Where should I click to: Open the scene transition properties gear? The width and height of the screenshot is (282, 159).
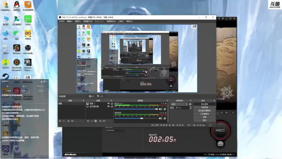190,104
